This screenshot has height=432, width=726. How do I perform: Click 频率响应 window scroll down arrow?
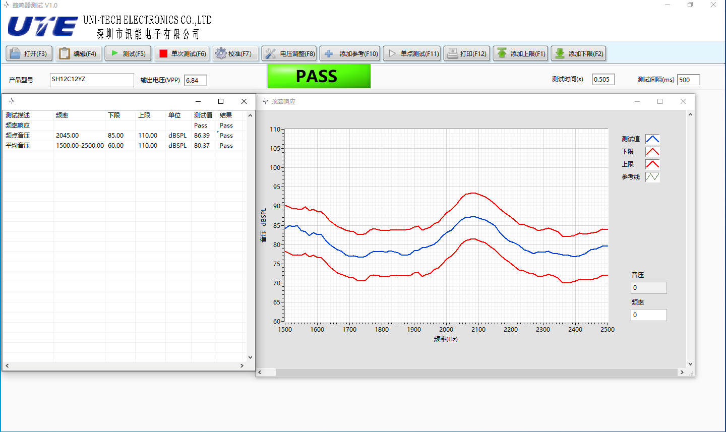click(x=690, y=363)
